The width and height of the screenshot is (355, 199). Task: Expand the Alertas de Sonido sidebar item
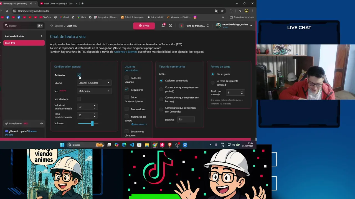pos(24,36)
